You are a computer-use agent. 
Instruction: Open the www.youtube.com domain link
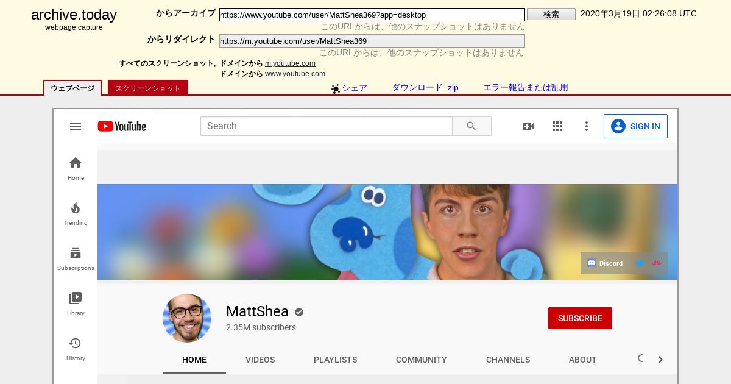295,74
